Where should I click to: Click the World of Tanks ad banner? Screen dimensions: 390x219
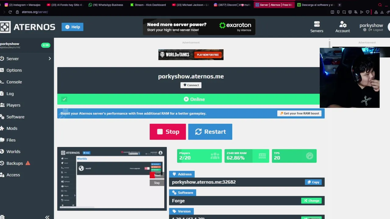(191, 55)
